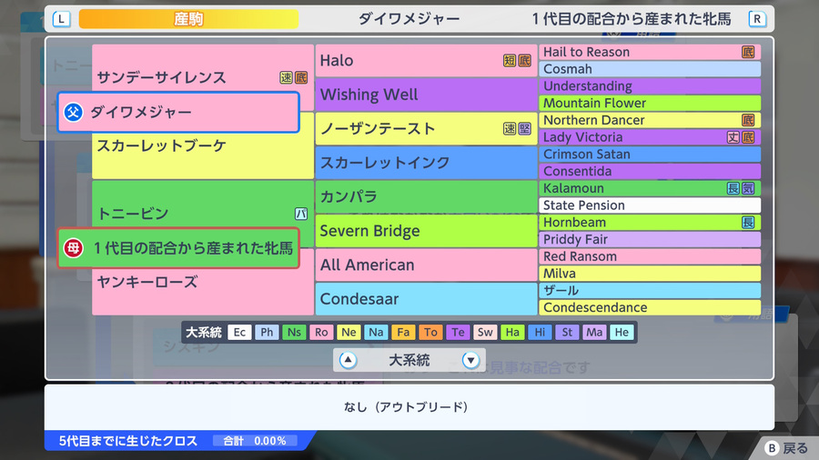
Task: Click the State Pension entry
Action: pos(650,205)
